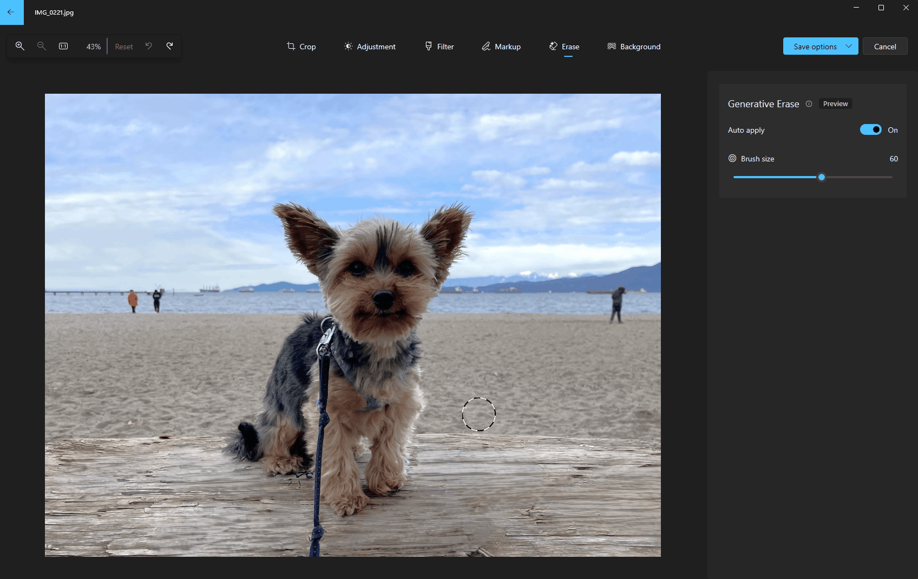918x579 pixels.
Task: Click the Reset button
Action: click(x=123, y=47)
